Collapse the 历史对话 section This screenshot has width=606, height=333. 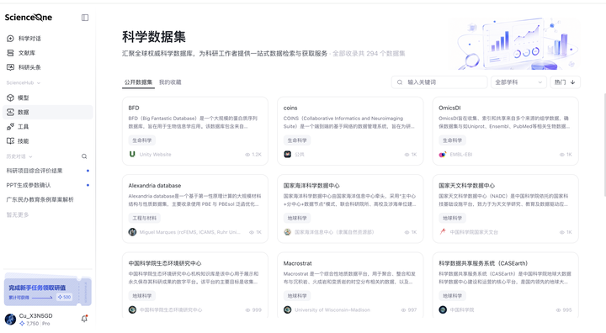(x=19, y=156)
